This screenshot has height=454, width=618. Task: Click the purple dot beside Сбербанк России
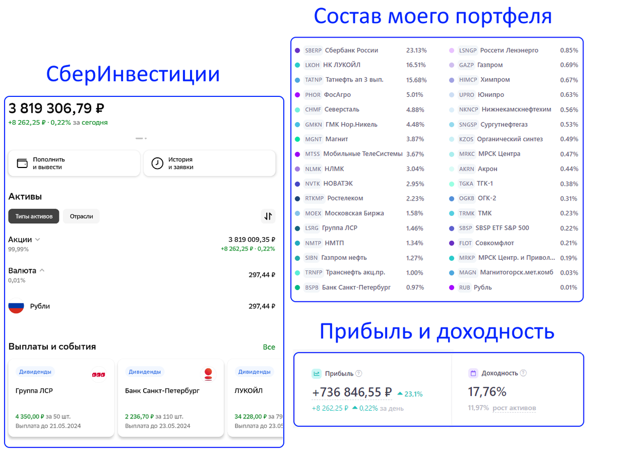(298, 51)
